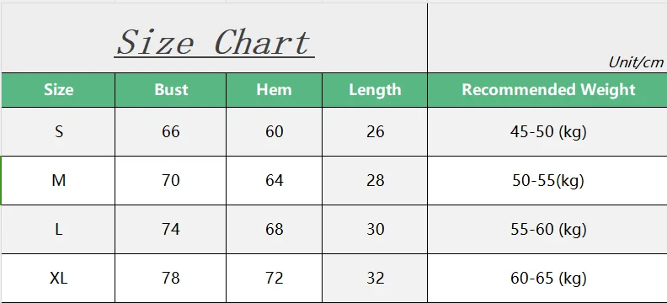Viewport: 667px width, 303px height.
Task: Click the Hem header cell
Action: tap(274, 90)
